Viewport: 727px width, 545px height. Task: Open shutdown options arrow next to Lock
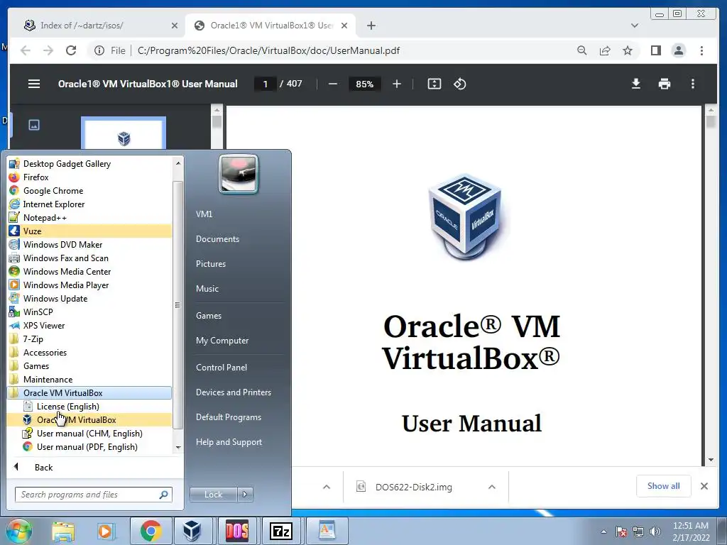coord(245,495)
